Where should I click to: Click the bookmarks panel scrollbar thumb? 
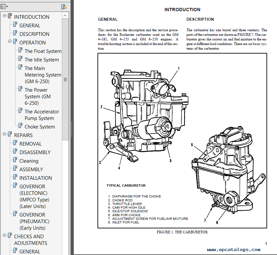pyautogui.click(x=65, y=80)
